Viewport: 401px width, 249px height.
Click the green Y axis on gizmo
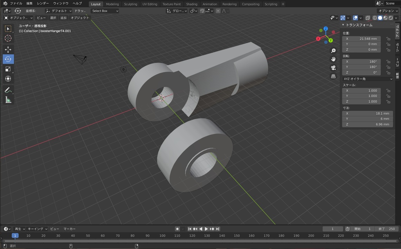pos(331,40)
